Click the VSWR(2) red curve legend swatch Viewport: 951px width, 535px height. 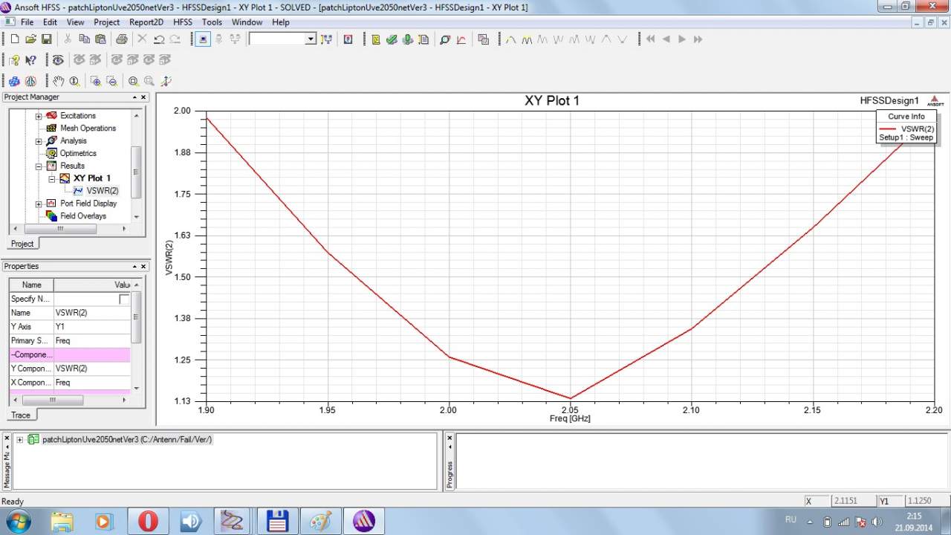tap(887, 129)
